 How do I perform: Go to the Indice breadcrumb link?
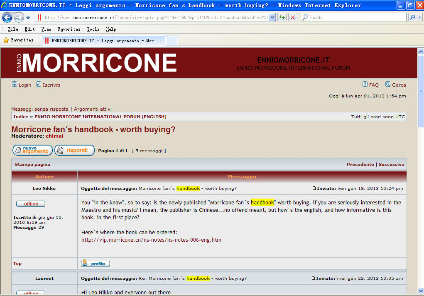(x=21, y=117)
